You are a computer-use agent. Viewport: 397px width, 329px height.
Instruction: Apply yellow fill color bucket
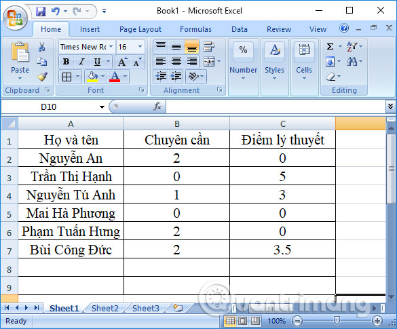click(x=92, y=77)
